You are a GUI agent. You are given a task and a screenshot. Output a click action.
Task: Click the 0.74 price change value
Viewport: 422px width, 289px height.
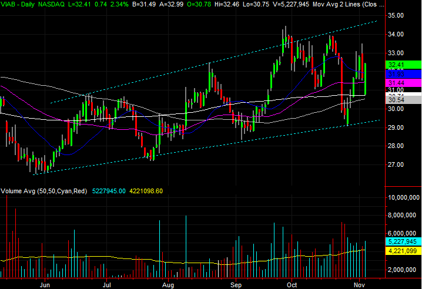[x=101, y=4]
